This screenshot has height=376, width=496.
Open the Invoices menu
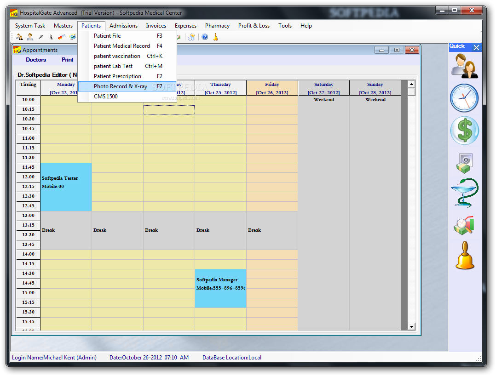[x=156, y=26]
